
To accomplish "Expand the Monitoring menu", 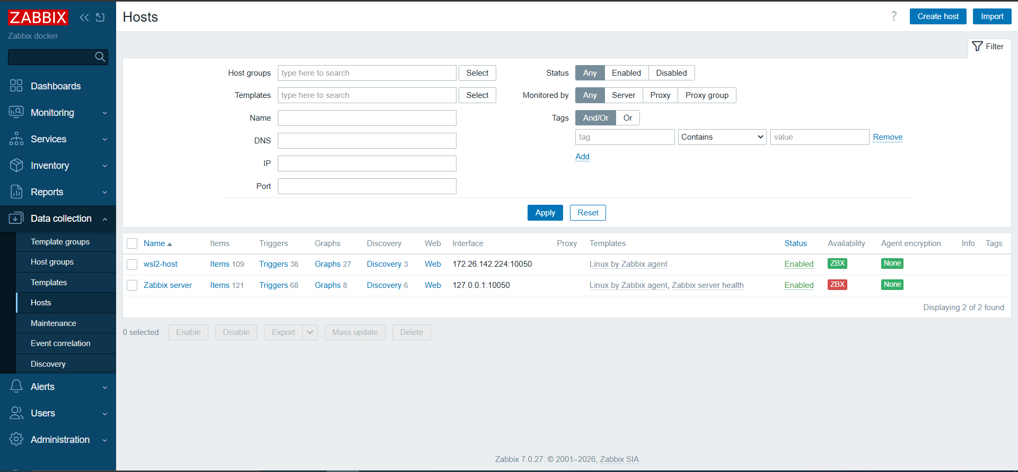I will coord(58,113).
